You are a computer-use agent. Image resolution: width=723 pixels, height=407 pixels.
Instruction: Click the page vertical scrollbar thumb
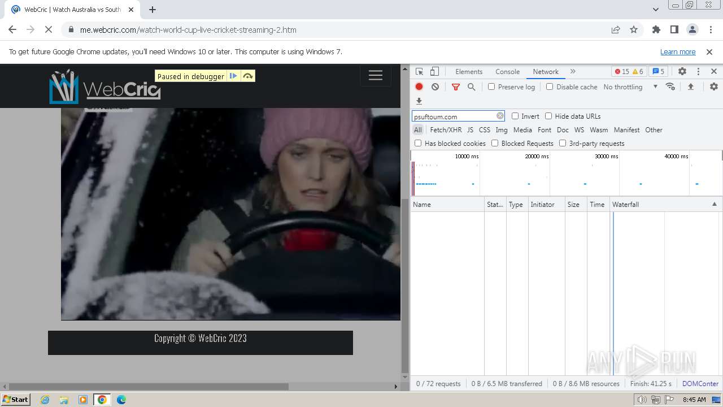404,285
